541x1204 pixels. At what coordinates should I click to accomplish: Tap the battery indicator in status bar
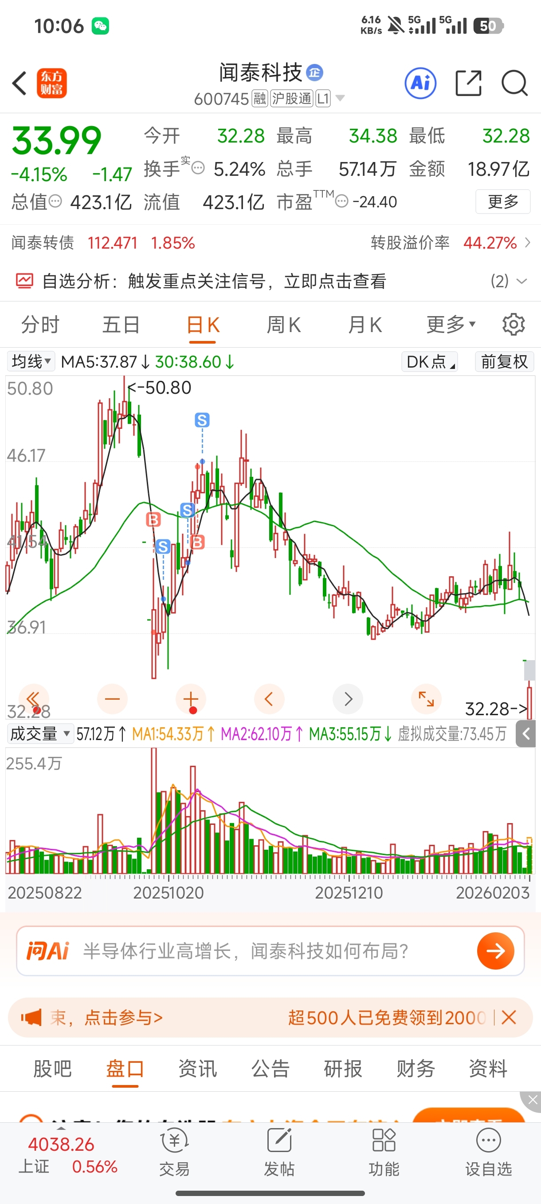(488, 26)
